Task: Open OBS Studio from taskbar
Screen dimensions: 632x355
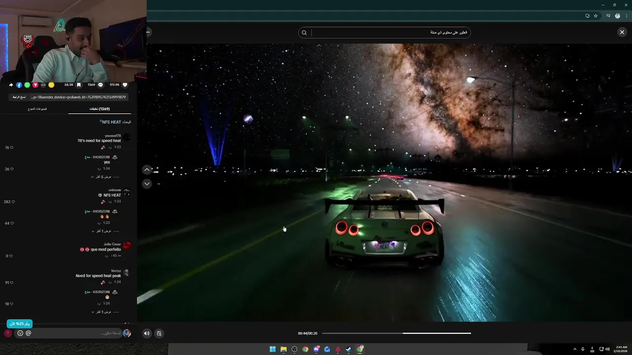Action: click(x=294, y=349)
